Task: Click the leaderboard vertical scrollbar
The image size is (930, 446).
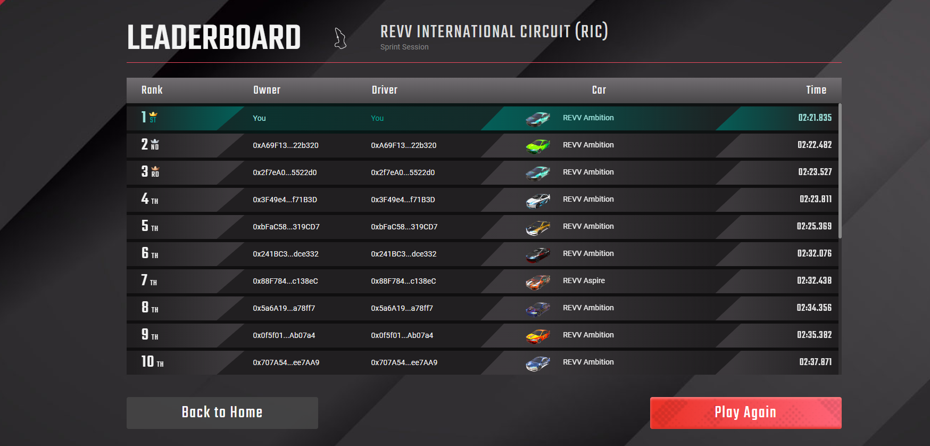Action: pyautogui.click(x=840, y=171)
